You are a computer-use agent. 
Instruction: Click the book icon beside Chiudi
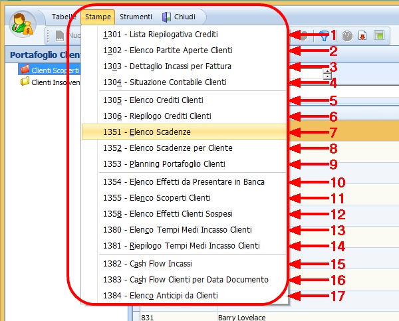click(x=166, y=17)
